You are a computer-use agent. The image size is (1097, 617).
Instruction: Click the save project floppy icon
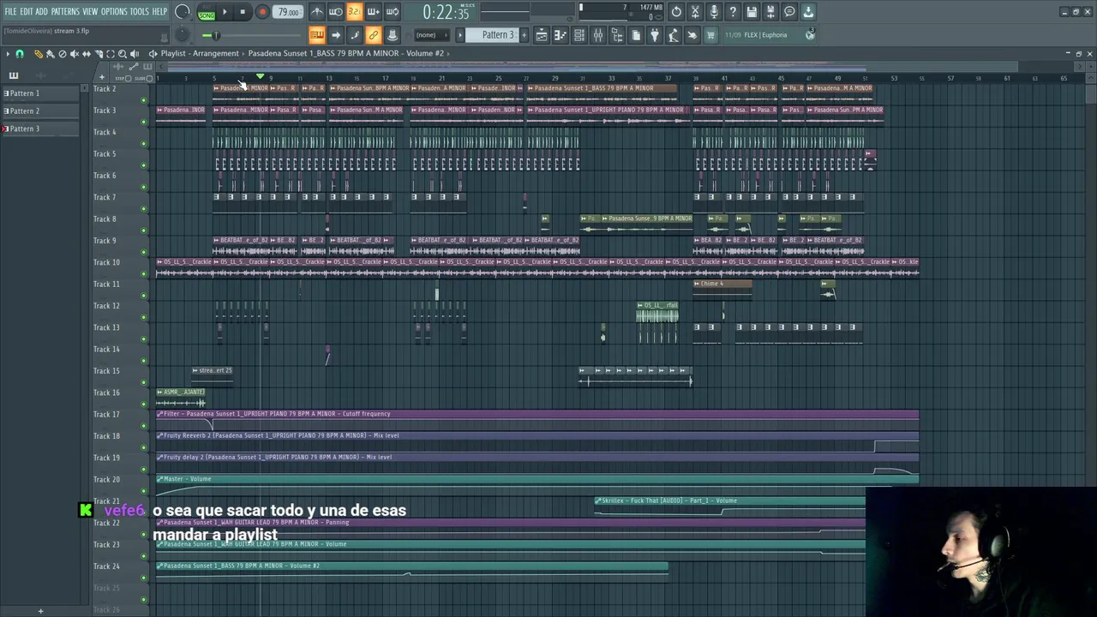tap(752, 12)
